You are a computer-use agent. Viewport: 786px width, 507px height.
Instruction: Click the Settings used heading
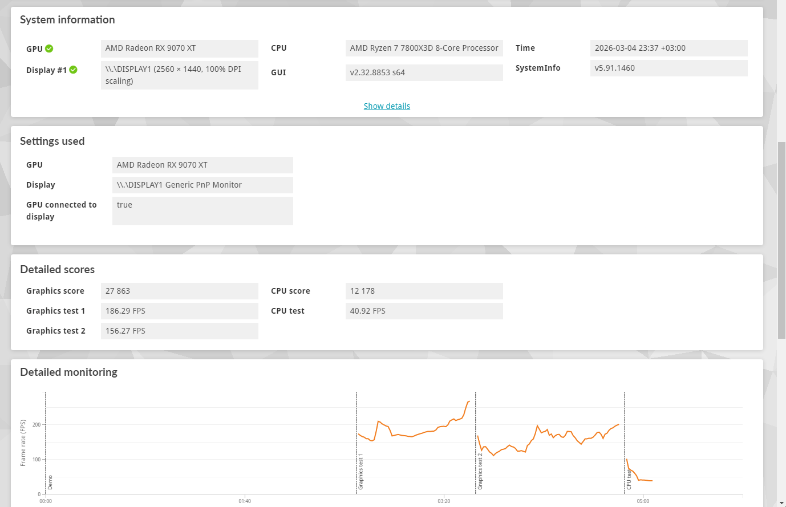(52, 141)
